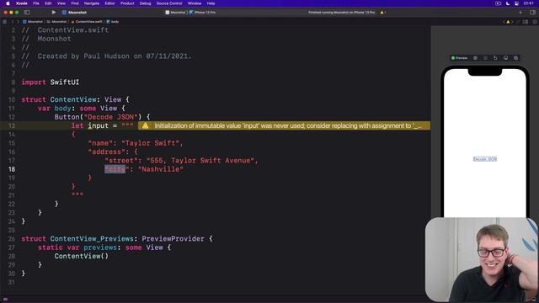Click the "Nashville" string value
The image size is (539, 303).
point(161,169)
